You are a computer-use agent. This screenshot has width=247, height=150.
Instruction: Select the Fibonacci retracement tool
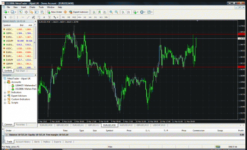coord(39,17)
